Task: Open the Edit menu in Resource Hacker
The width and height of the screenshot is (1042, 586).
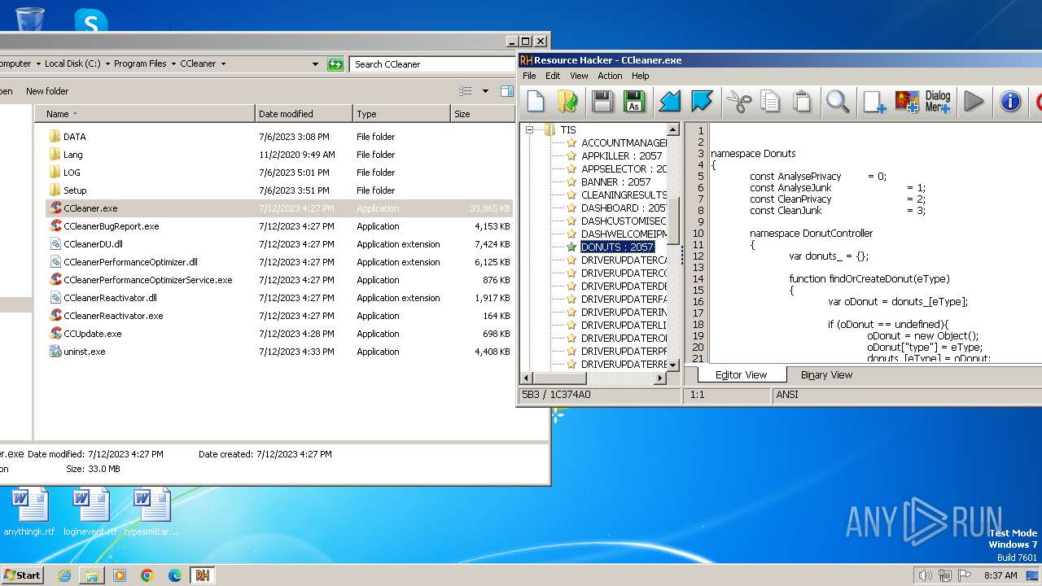Action: (553, 76)
